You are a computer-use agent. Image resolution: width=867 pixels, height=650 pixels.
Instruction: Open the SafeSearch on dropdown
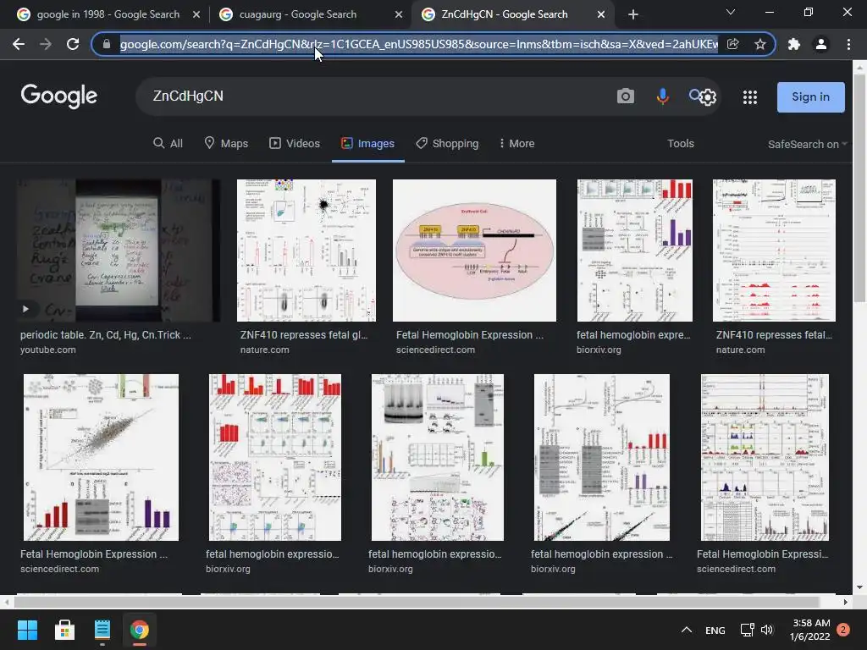807,144
